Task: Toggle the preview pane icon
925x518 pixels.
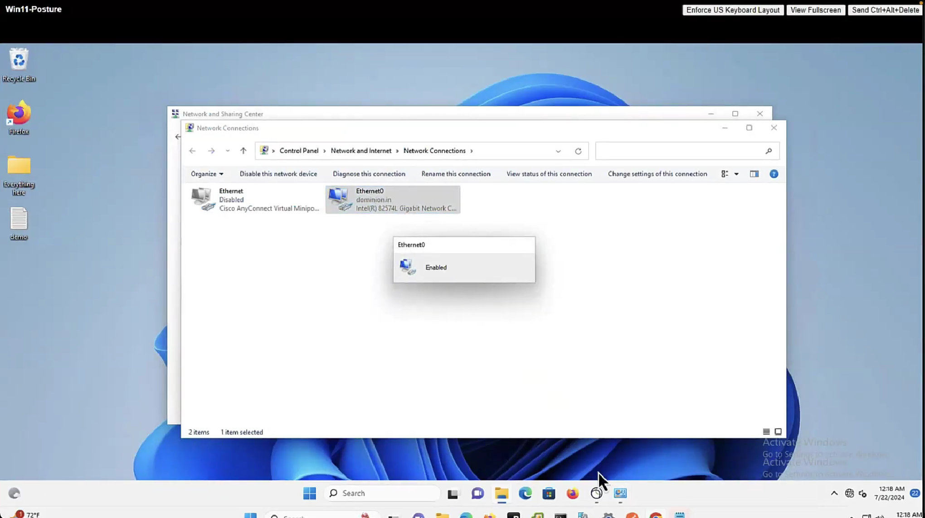Action: (754, 174)
